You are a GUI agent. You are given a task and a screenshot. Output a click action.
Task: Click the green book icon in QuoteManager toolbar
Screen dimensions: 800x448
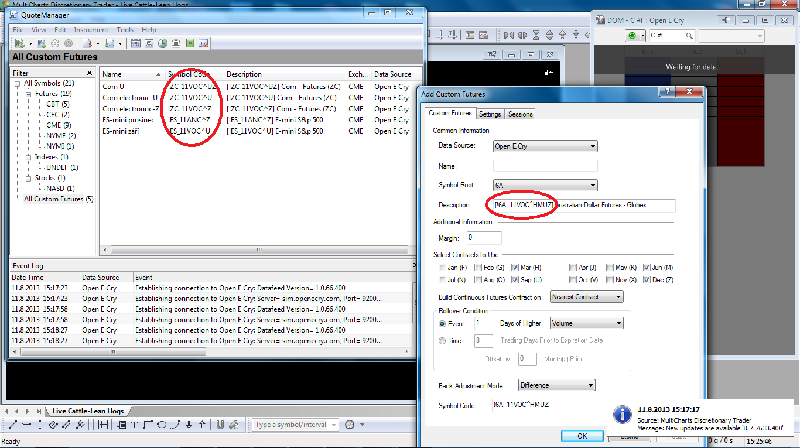(190, 43)
